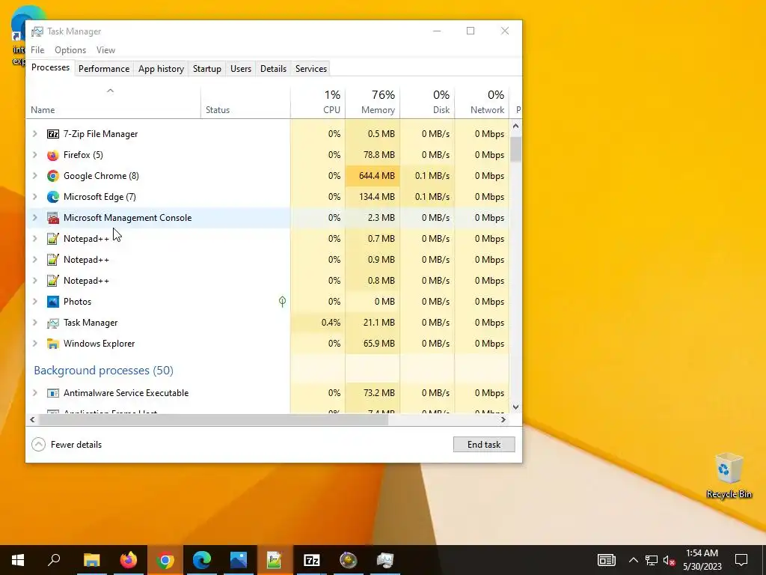This screenshot has height=575, width=766.
Task: Click the End task button
Action: (x=484, y=445)
